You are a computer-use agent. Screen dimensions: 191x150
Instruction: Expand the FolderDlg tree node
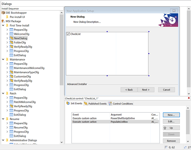pos(7,43)
